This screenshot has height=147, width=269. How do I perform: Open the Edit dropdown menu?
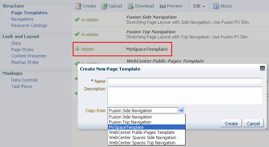(x=199, y=6)
